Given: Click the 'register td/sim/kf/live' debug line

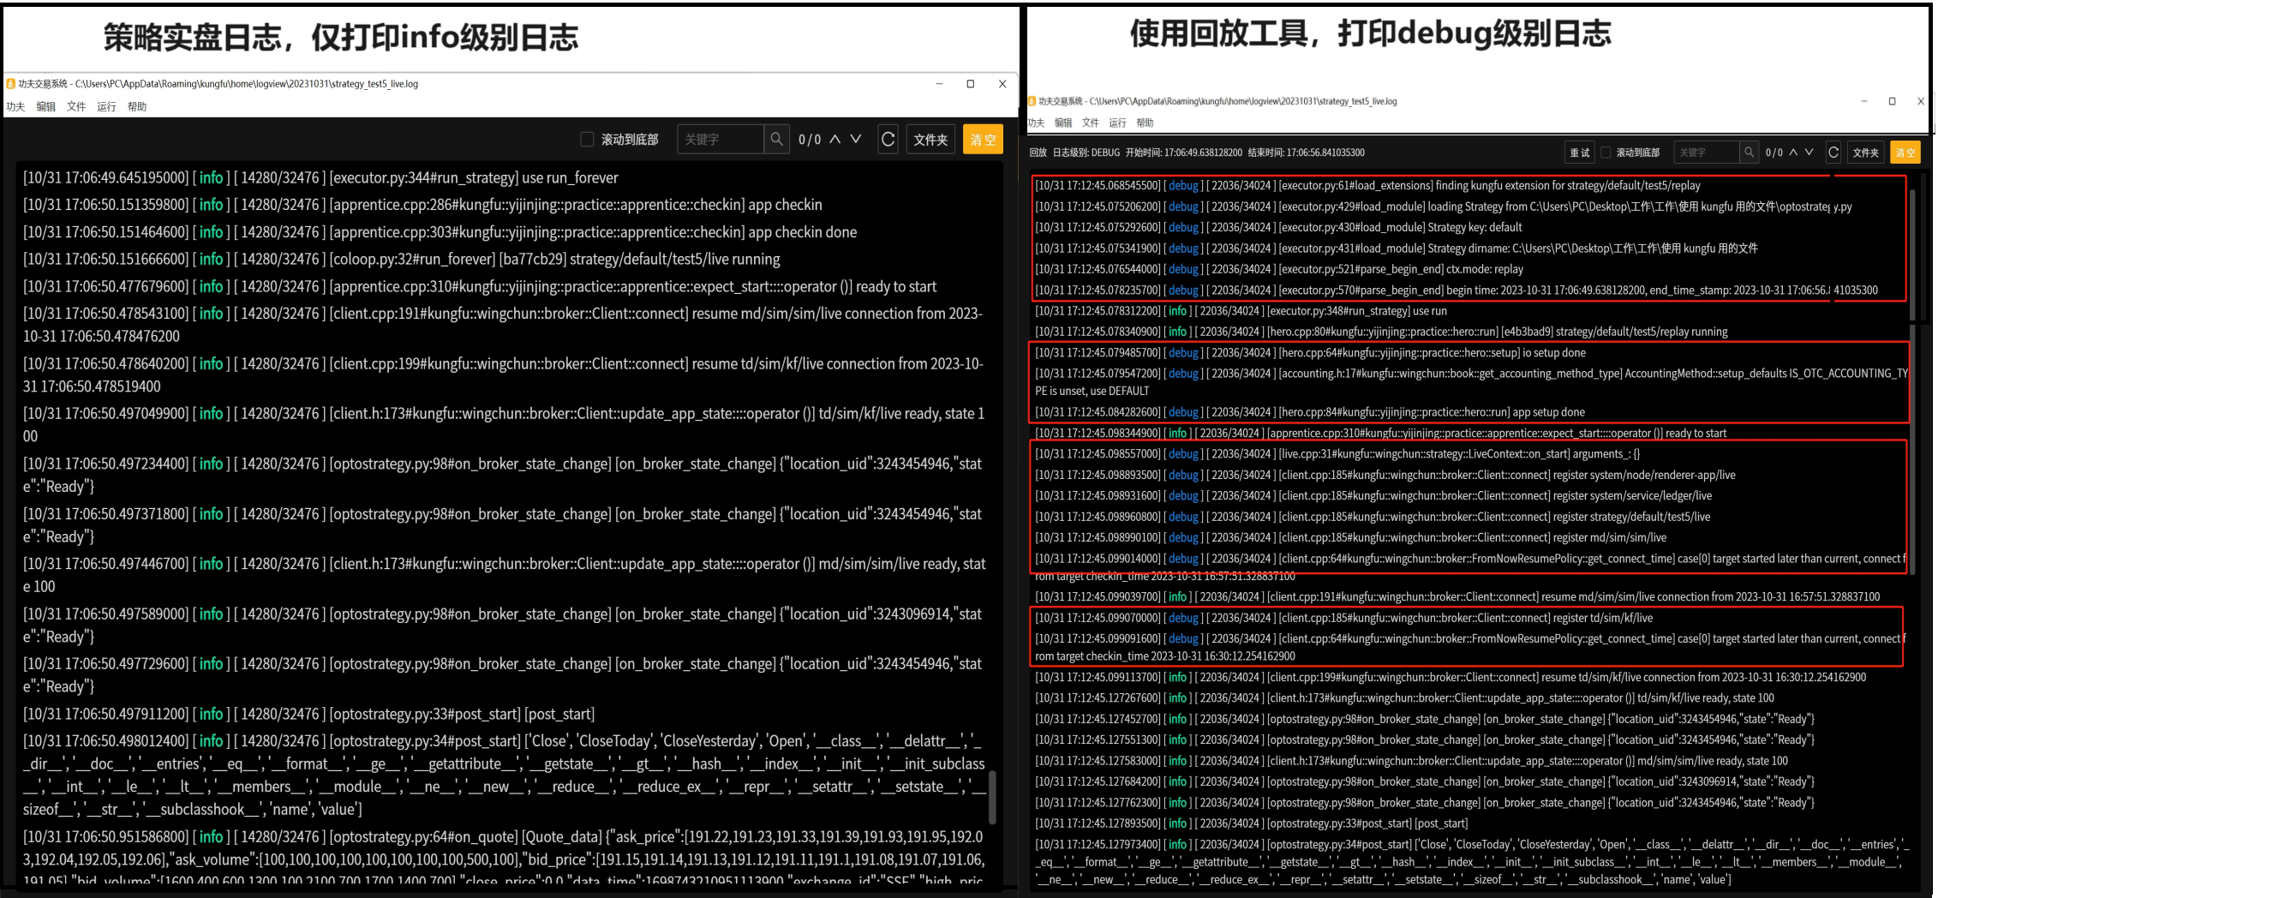Looking at the screenshot, I should pos(1343,618).
